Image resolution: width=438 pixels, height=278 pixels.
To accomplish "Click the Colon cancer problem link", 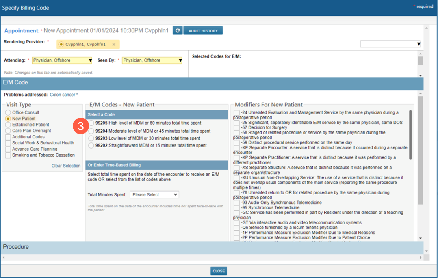I will click(x=63, y=95).
